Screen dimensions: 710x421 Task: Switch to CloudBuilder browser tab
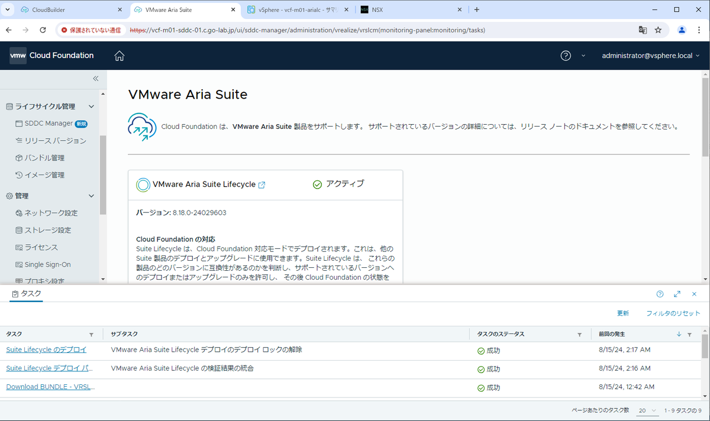pos(71,9)
